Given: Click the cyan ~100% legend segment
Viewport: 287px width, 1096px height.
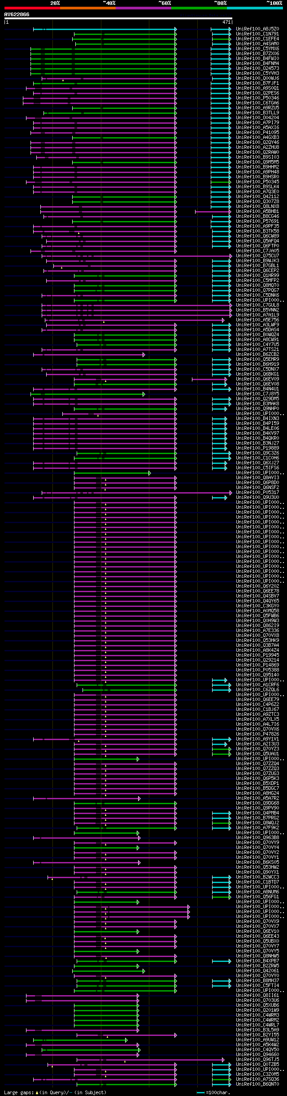Looking at the screenshot, I should (x=255, y=8).
